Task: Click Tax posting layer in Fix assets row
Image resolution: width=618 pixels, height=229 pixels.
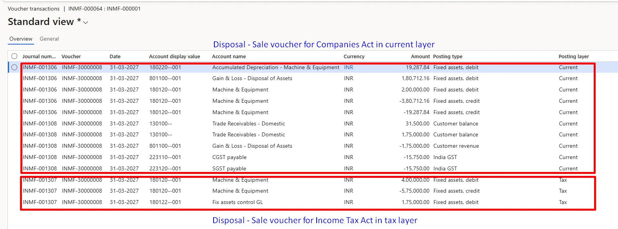Action: [563, 202]
